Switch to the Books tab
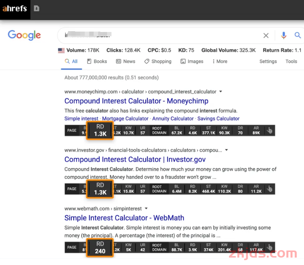This screenshot has width=304, height=265. (97, 61)
